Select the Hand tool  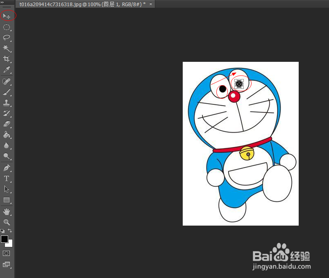tap(7, 212)
